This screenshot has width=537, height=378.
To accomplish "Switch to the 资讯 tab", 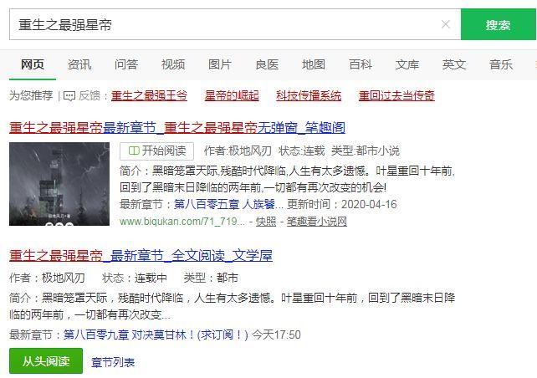I will (x=79, y=64).
